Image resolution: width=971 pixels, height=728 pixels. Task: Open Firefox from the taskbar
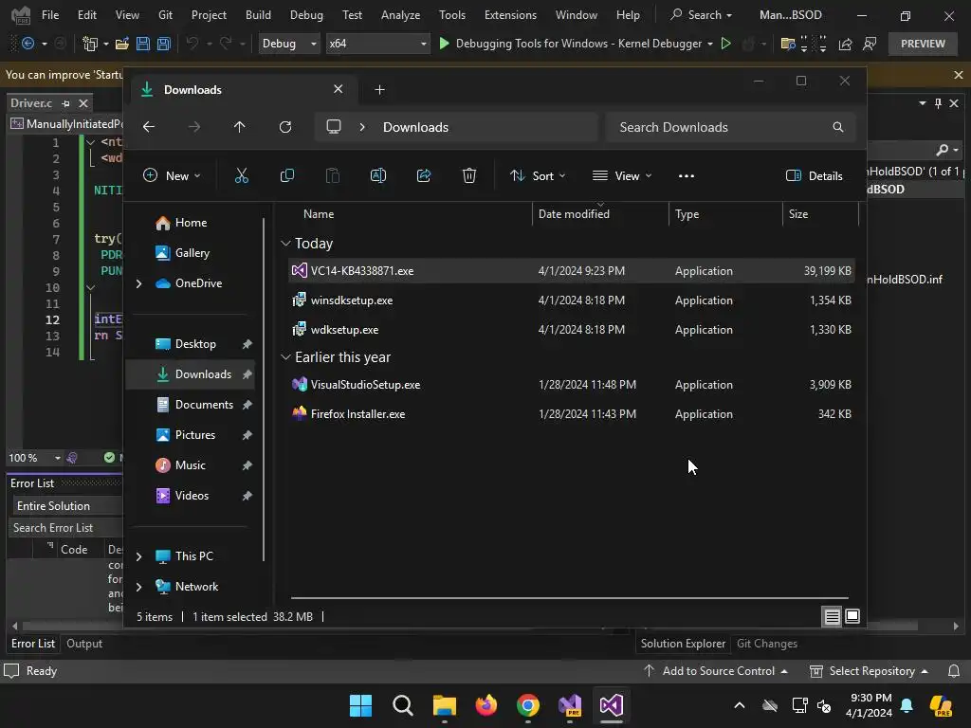pyautogui.click(x=486, y=705)
